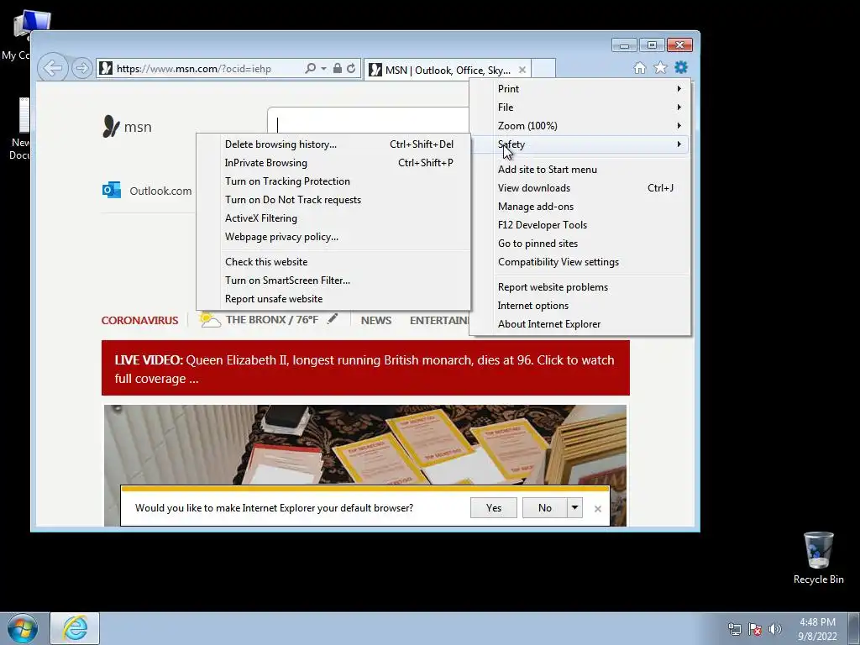Click the Outlook.com icon
This screenshot has width=860, height=645.
pyautogui.click(x=112, y=191)
